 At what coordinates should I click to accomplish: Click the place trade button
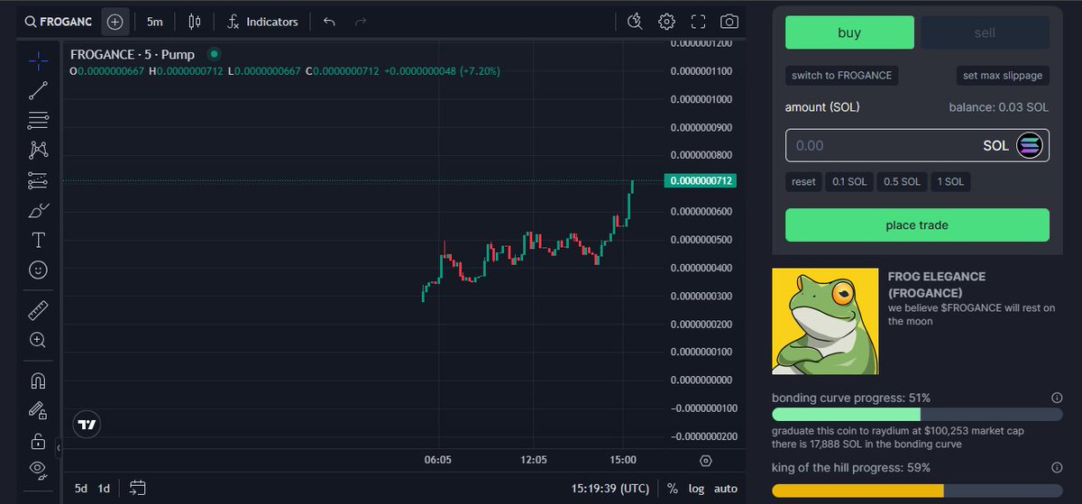[x=917, y=225]
